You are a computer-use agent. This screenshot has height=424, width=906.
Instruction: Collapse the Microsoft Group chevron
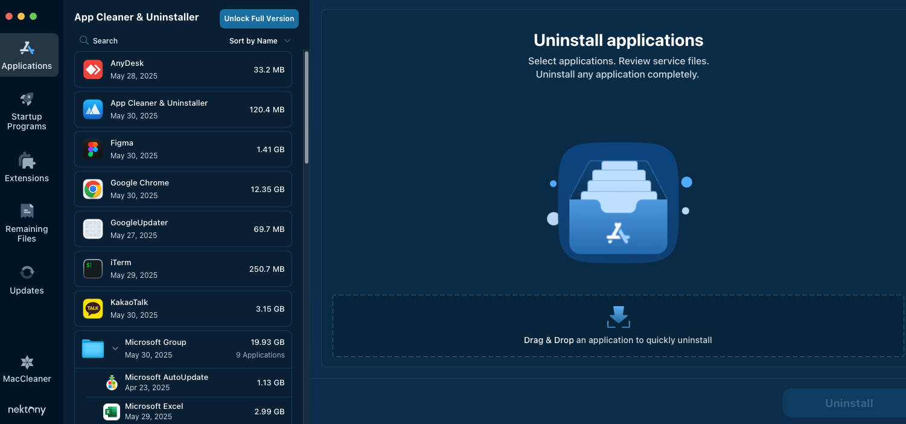point(115,349)
